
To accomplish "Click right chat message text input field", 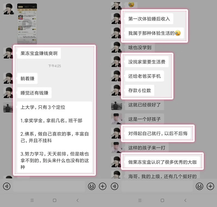I will point(157,186).
